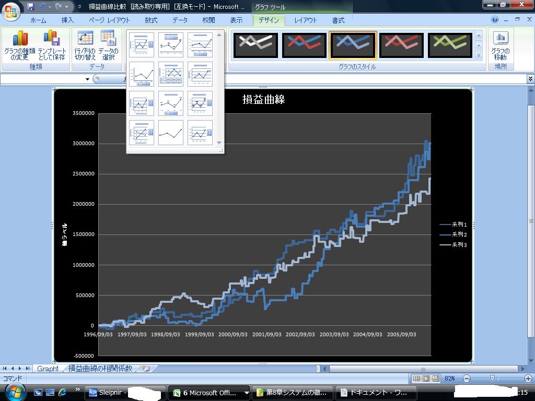Enable page break preview view button
This screenshot has height=401, width=535.
coord(434,378)
